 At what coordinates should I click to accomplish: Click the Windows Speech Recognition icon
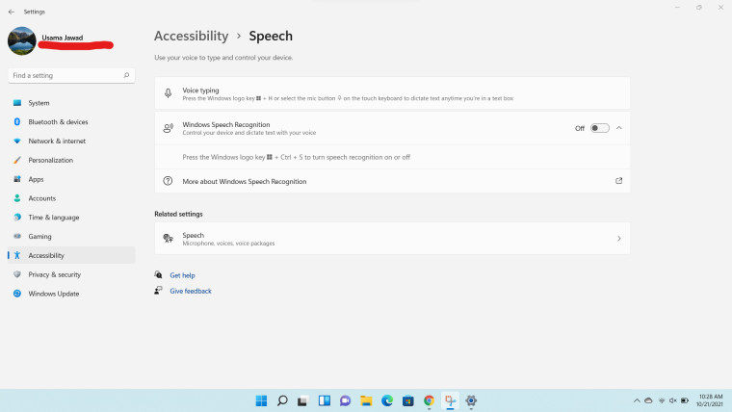pyautogui.click(x=168, y=128)
